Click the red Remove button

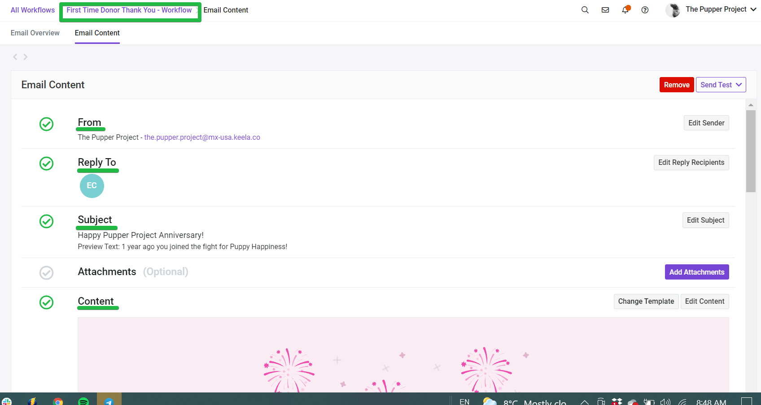[x=677, y=85]
